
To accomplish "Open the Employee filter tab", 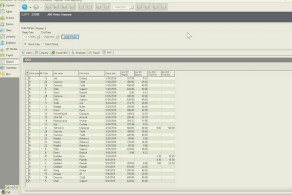I will (x=78, y=53).
